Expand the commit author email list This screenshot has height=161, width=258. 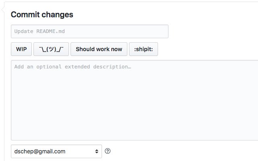(56, 151)
